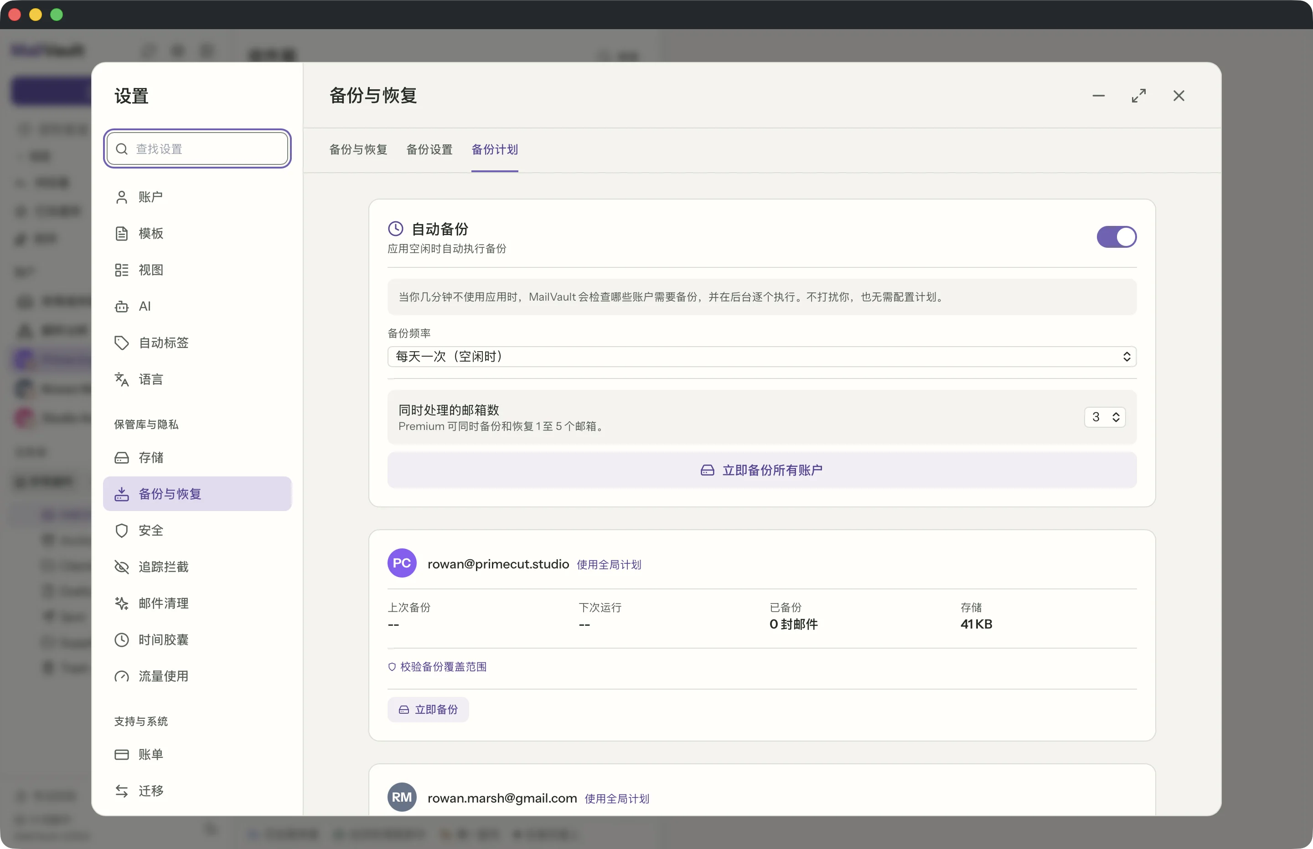
Task: Select 备份与恢复 in the sidebar
Action: (197, 494)
